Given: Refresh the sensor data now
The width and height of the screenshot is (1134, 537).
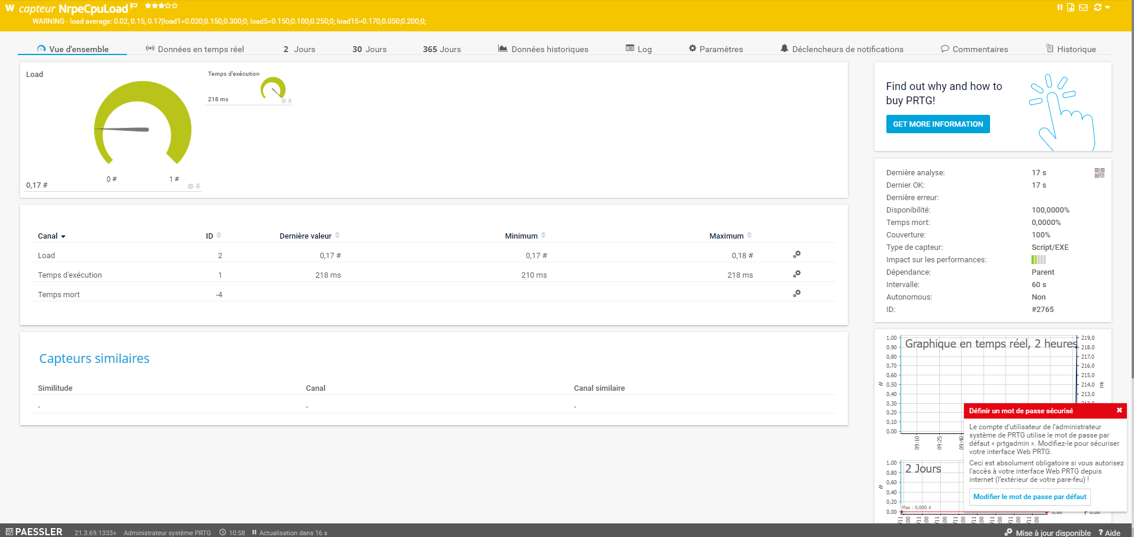Looking at the screenshot, I should (x=1097, y=7).
